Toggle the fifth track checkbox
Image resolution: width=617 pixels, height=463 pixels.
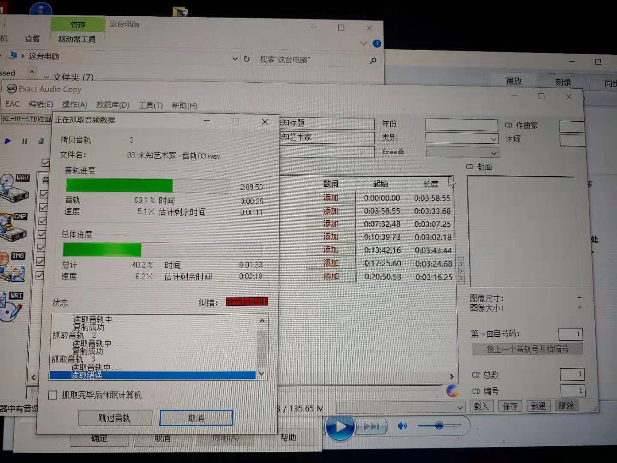41,248
